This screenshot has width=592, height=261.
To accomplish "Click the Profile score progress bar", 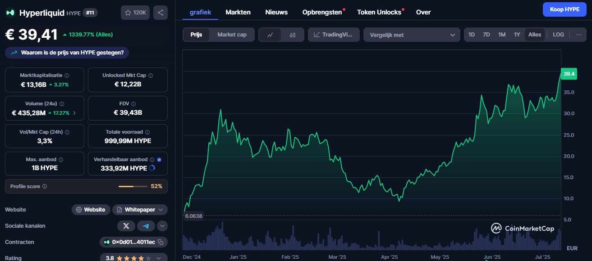I will [133, 186].
